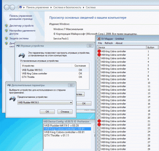Open the About menu in SV Mapper
This screenshot has height=151, width=159.
119,43
